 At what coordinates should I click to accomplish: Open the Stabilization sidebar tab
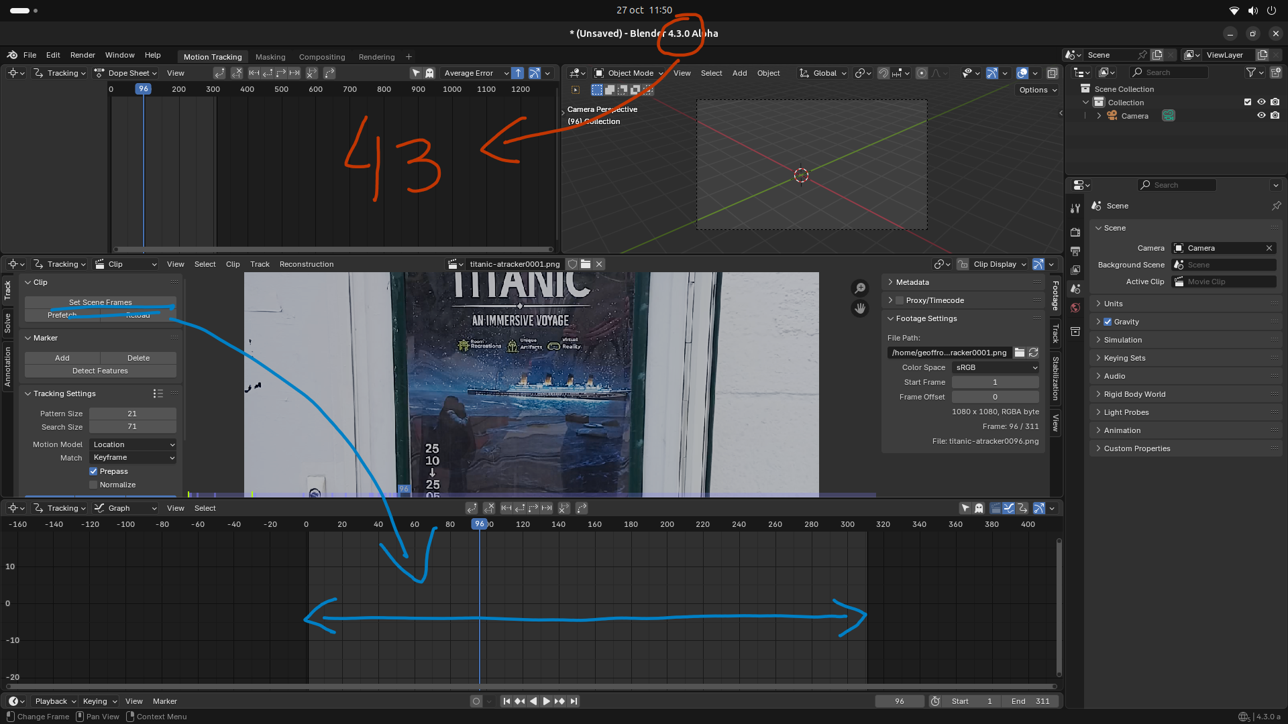pos(1055,379)
